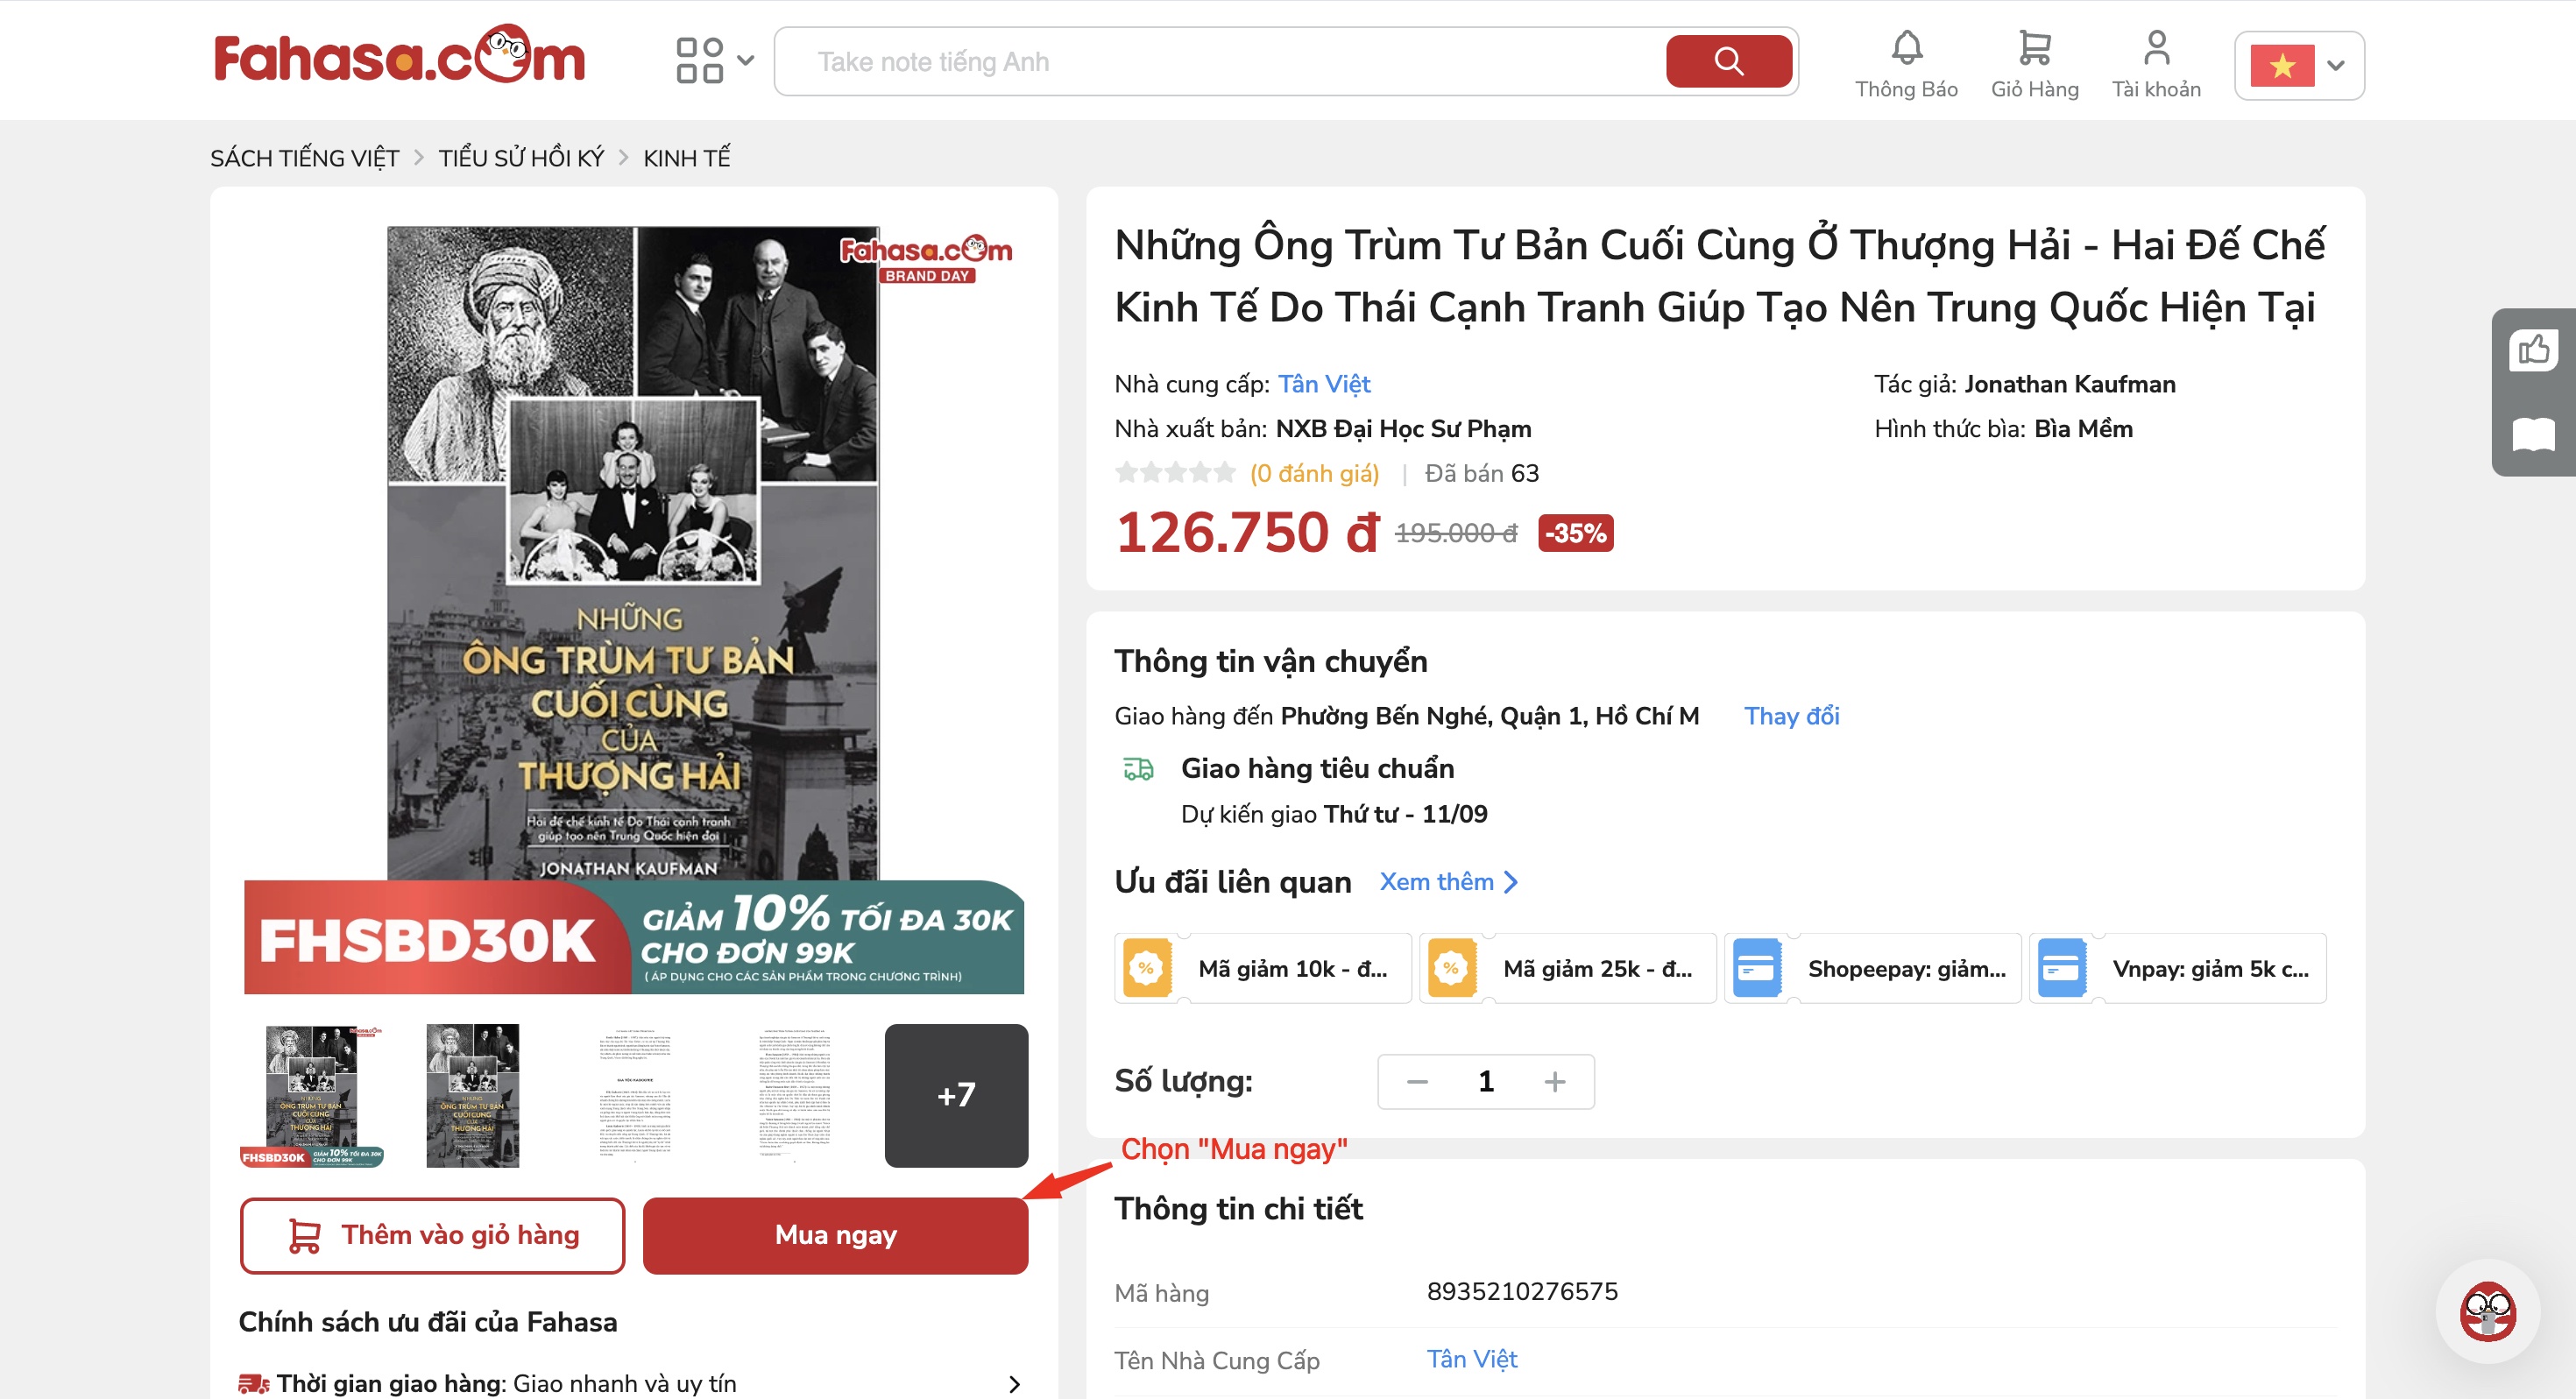Click Thêm vào giỏ hàng button

432,1235
